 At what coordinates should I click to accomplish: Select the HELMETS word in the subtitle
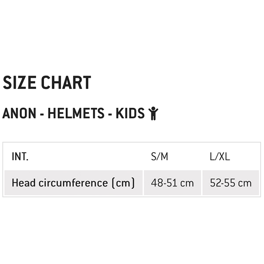[76, 113]
